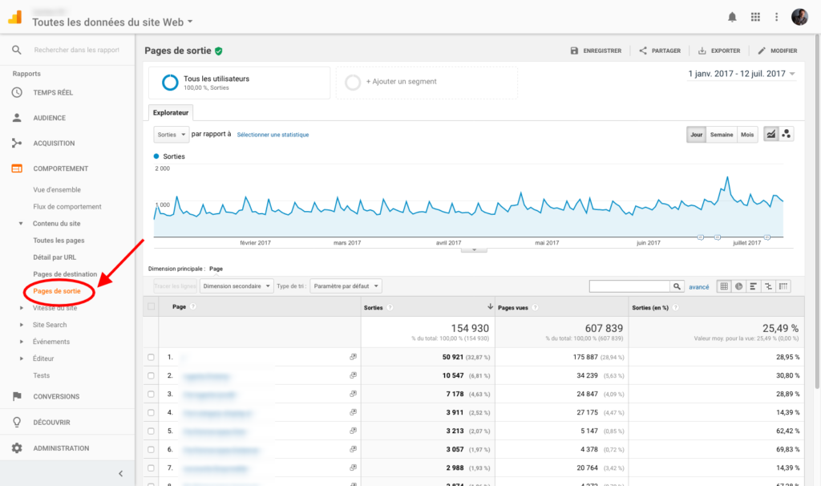
Task: Tick the checkbox for row 3
Action: (x=151, y=394)
